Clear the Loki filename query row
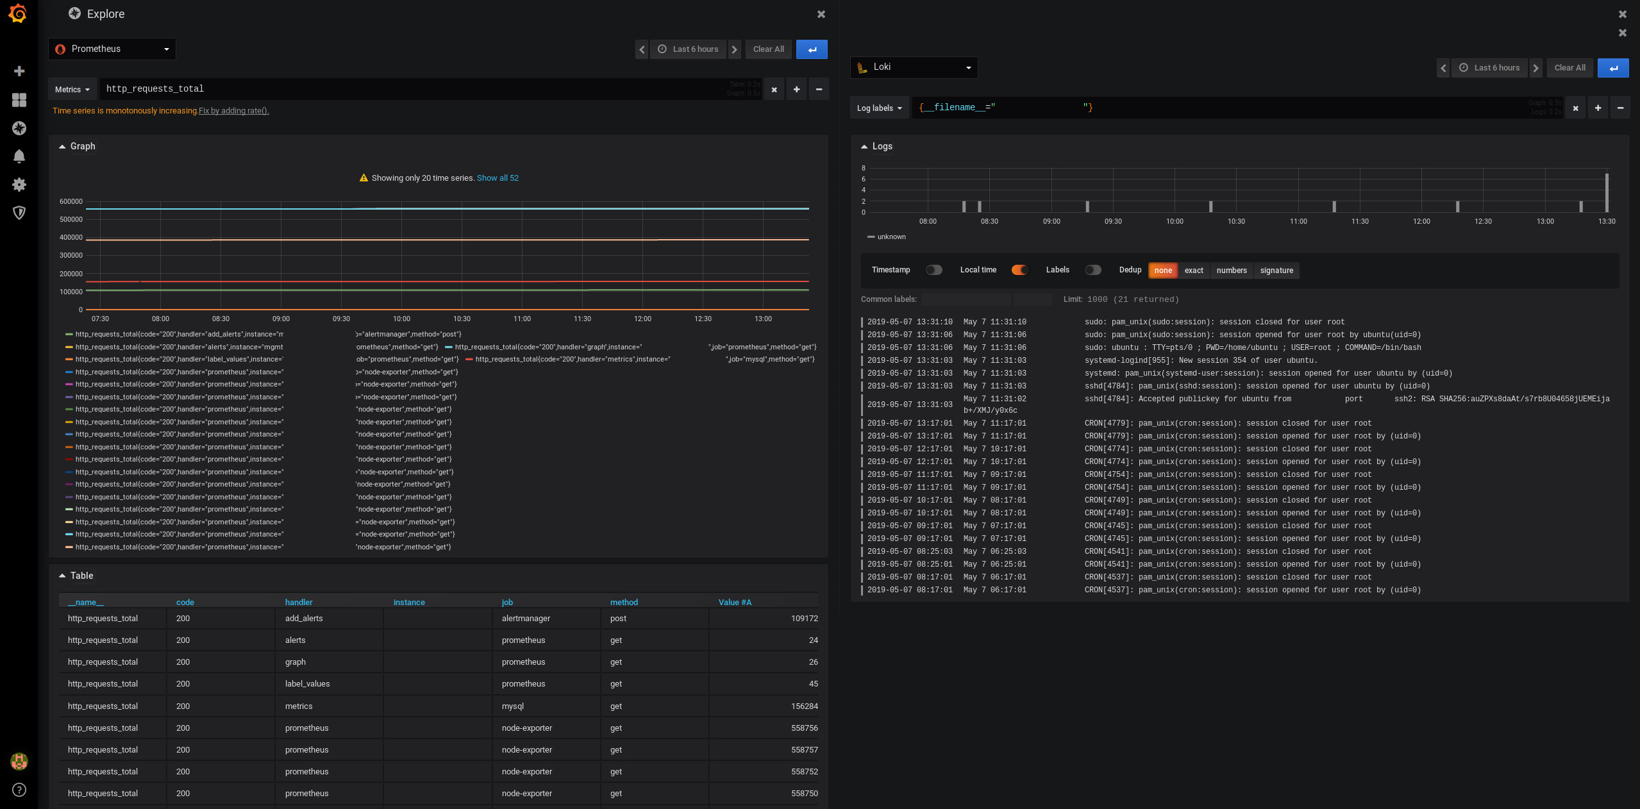 (1575, 108)
